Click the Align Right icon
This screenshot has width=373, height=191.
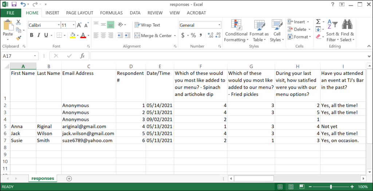tap(110, 35)
